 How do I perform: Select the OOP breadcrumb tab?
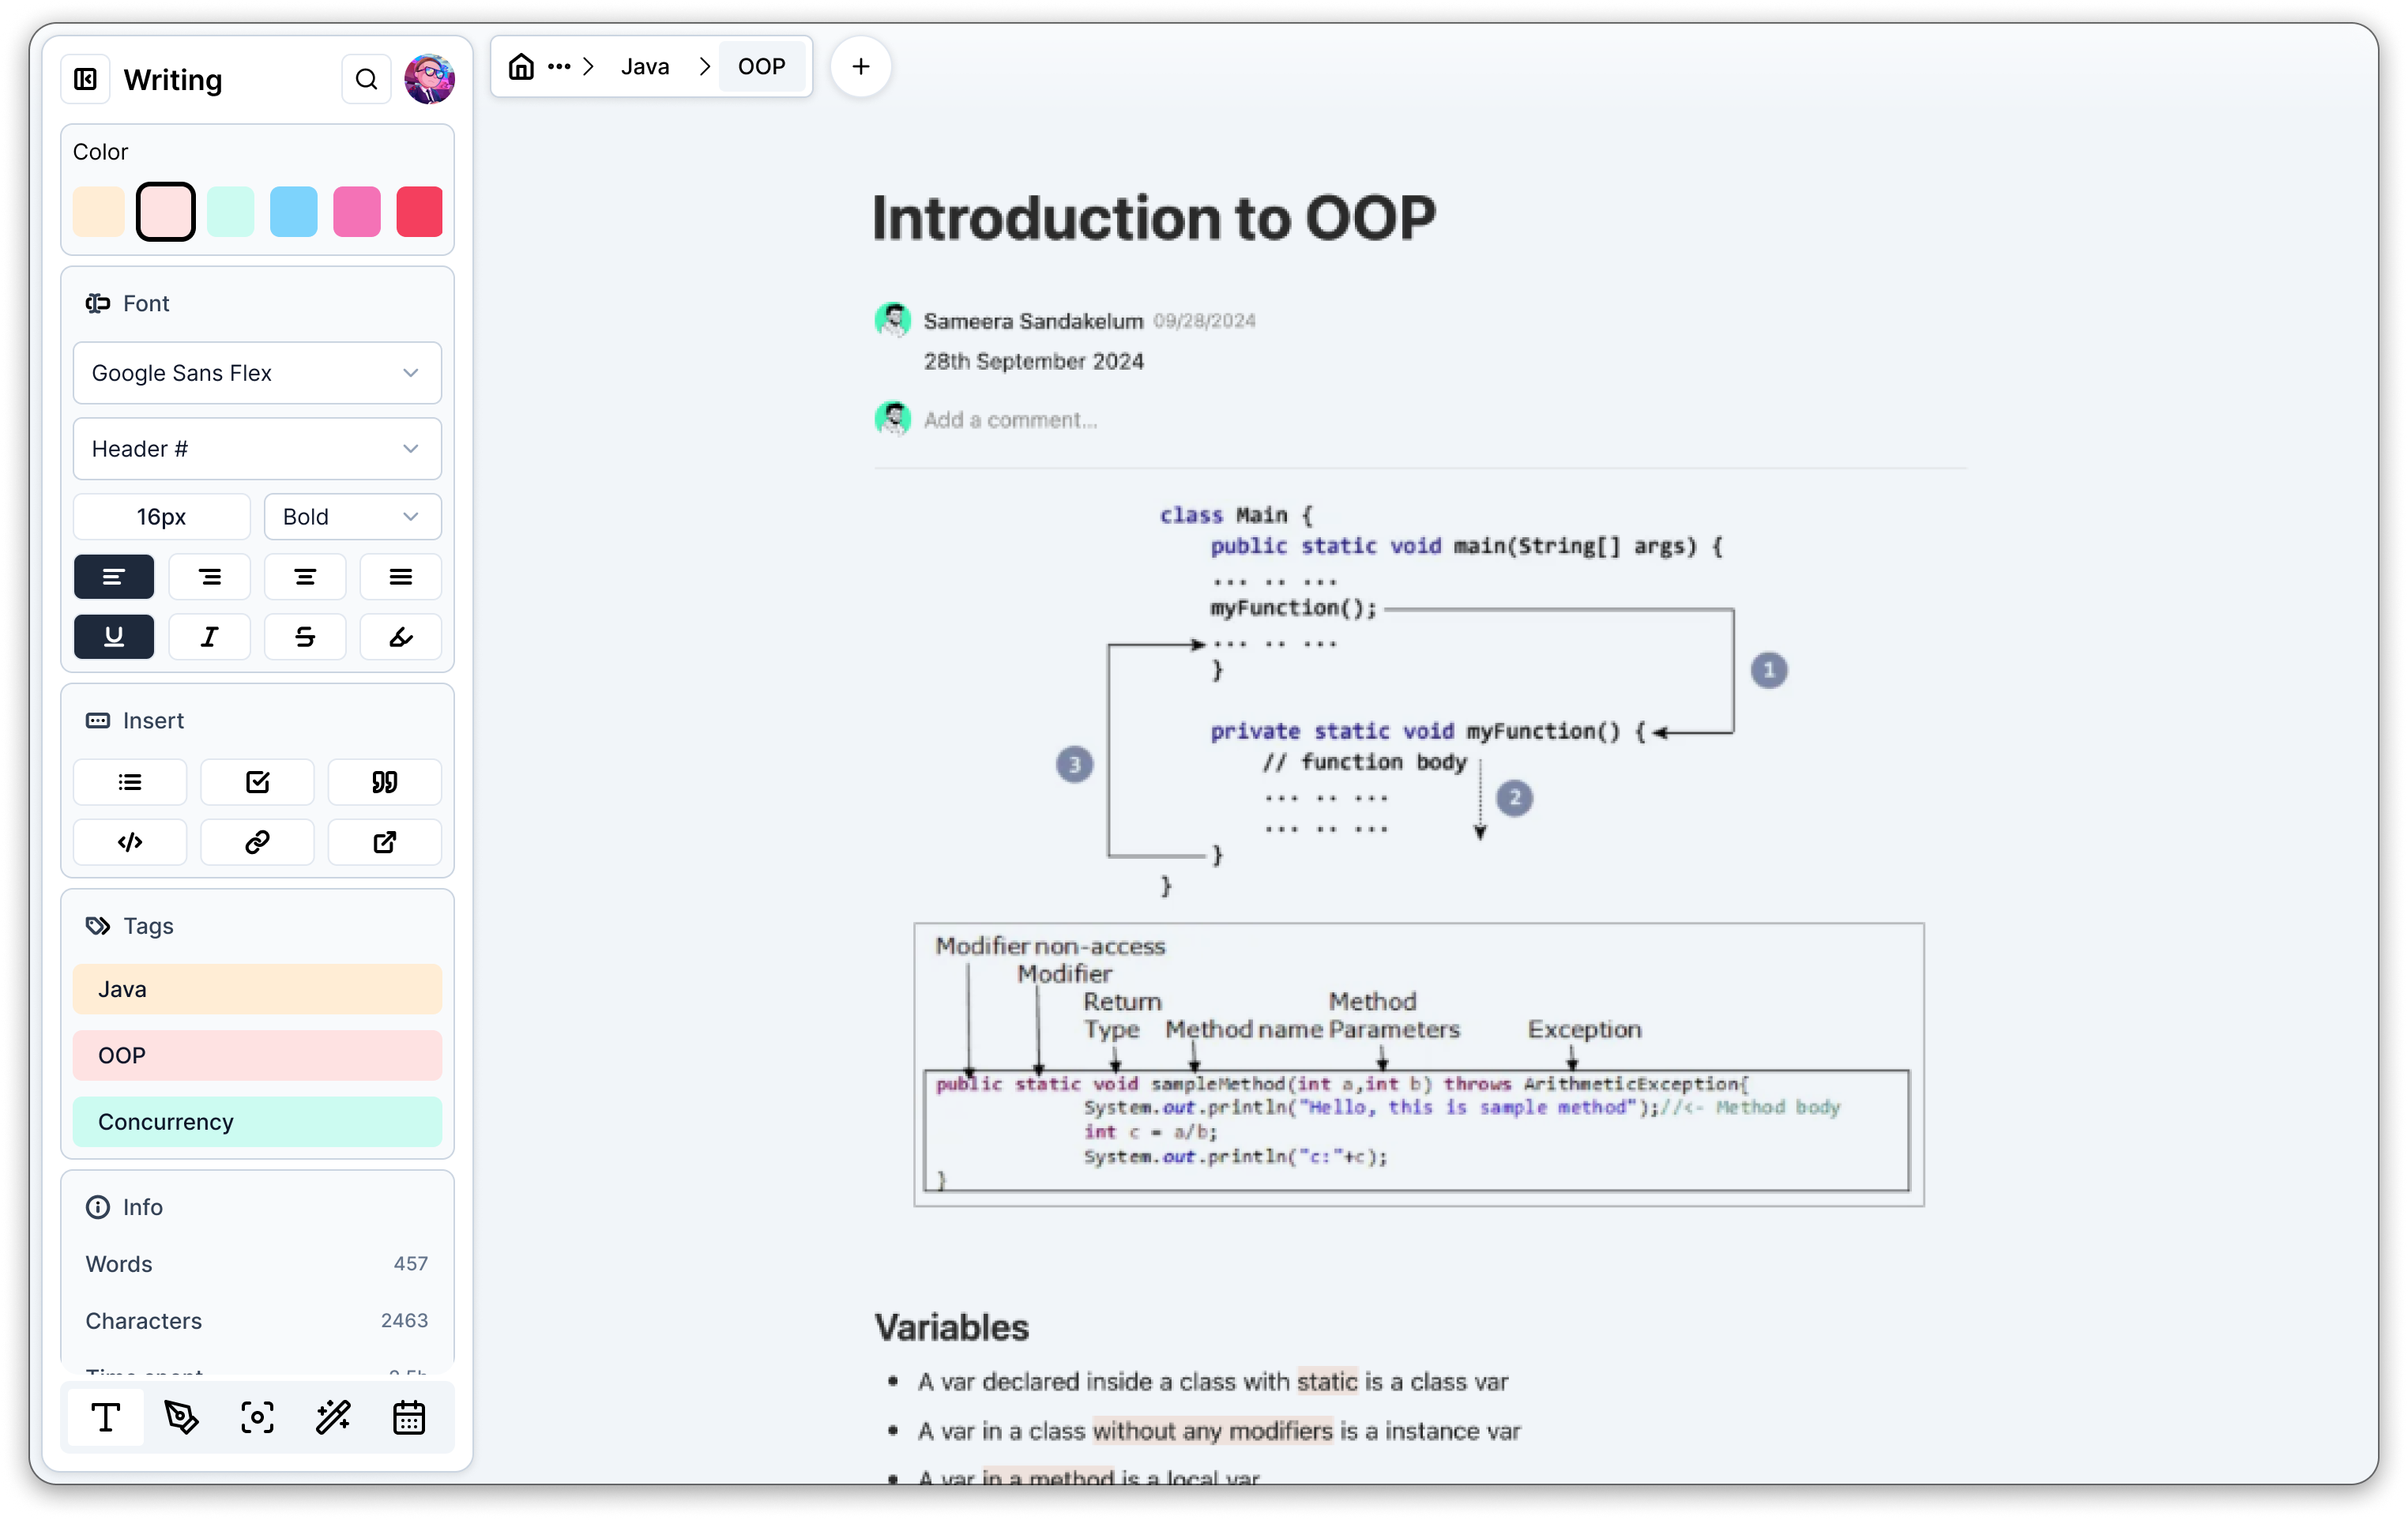(x=761, y=67)
